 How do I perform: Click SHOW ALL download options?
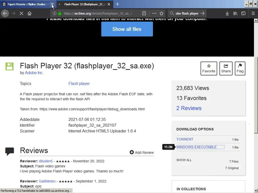point(184,160)
